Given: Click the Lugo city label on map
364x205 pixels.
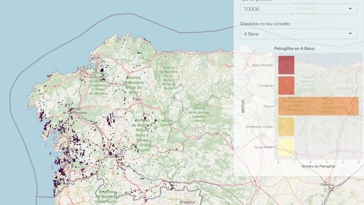Looking at the screenshot, I should point(137,99).
